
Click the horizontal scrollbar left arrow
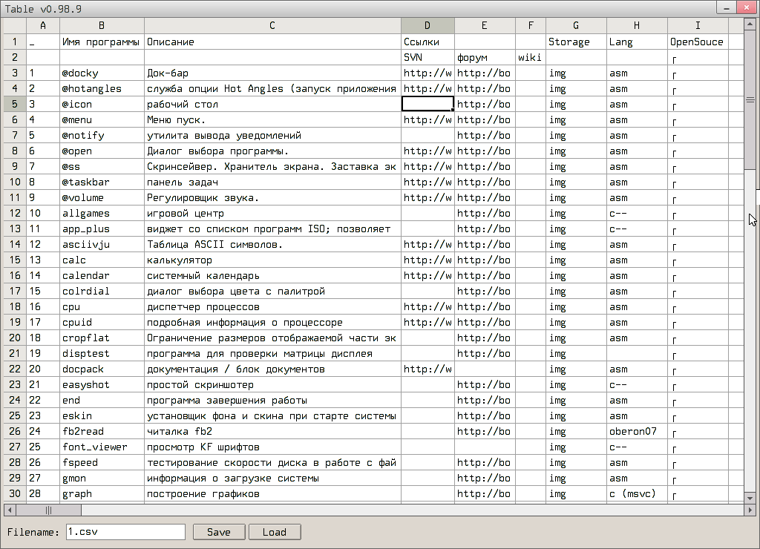(9, 510)
